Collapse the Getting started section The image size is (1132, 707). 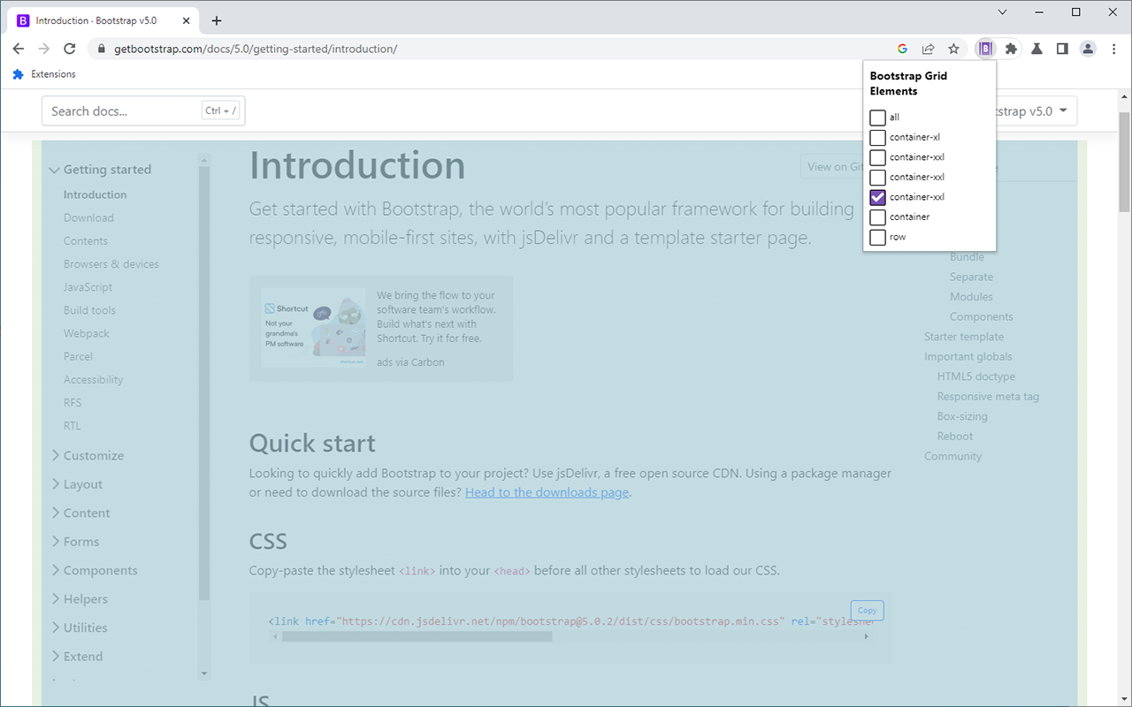coord(100,170)
